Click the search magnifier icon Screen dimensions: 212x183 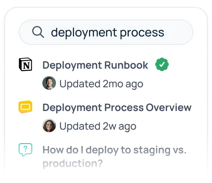[38, 32]
